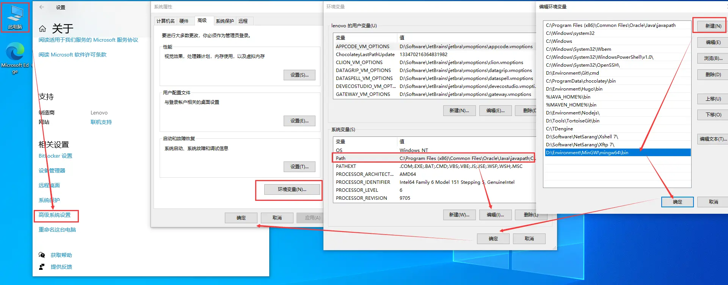Click 确定 in 编辑环境变量 window
The width and height of the screenshot is (728, 285).
(678, 202)
